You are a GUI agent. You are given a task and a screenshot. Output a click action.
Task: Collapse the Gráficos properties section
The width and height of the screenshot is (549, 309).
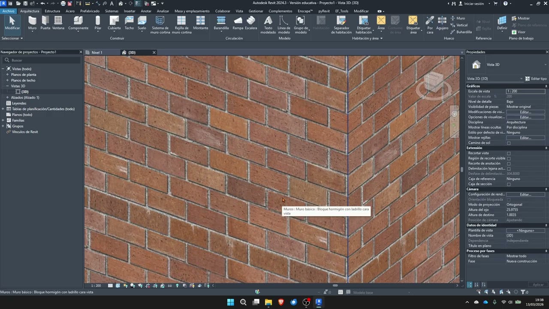[546, 86]
